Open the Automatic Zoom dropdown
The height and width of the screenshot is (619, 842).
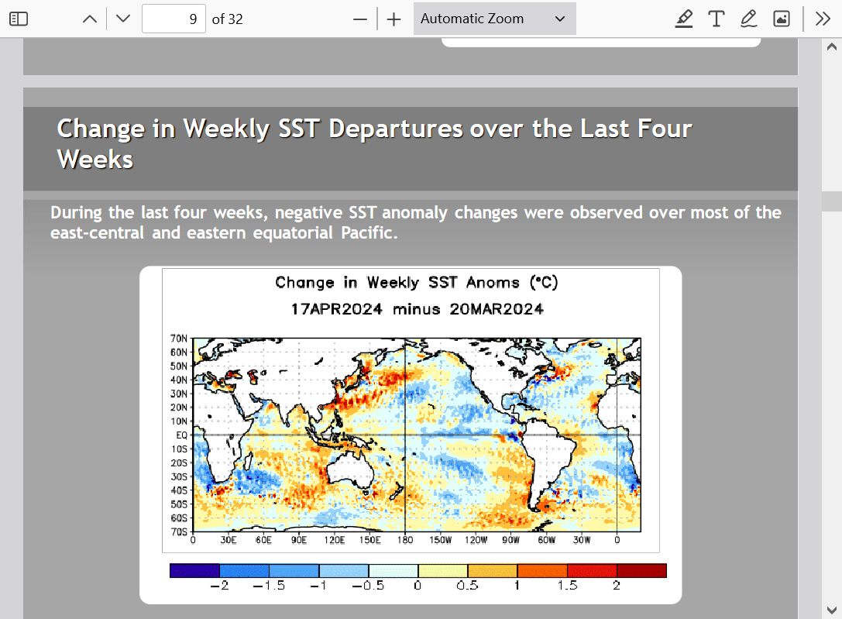pyautogui.click(x=494, y=19)
